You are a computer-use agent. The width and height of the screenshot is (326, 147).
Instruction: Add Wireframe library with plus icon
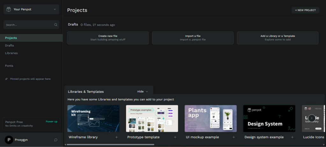coord(117,137)
